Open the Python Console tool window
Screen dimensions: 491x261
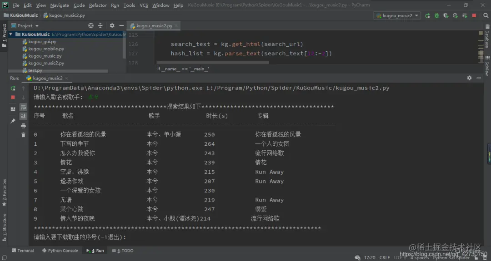tap(60, 251)
